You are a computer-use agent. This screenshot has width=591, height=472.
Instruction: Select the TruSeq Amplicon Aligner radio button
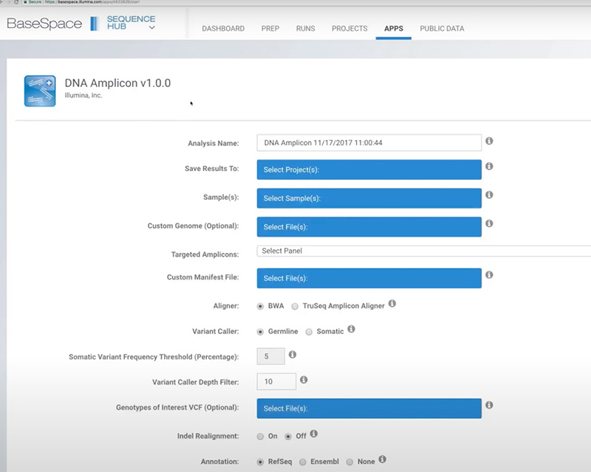click(295, 306)
